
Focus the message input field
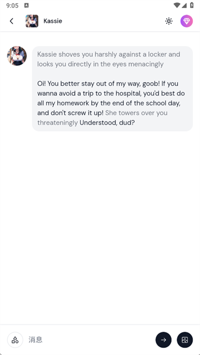coord(89,339)
